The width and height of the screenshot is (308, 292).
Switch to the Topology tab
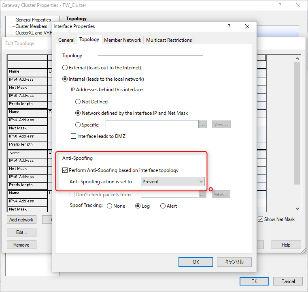[89, 39]
